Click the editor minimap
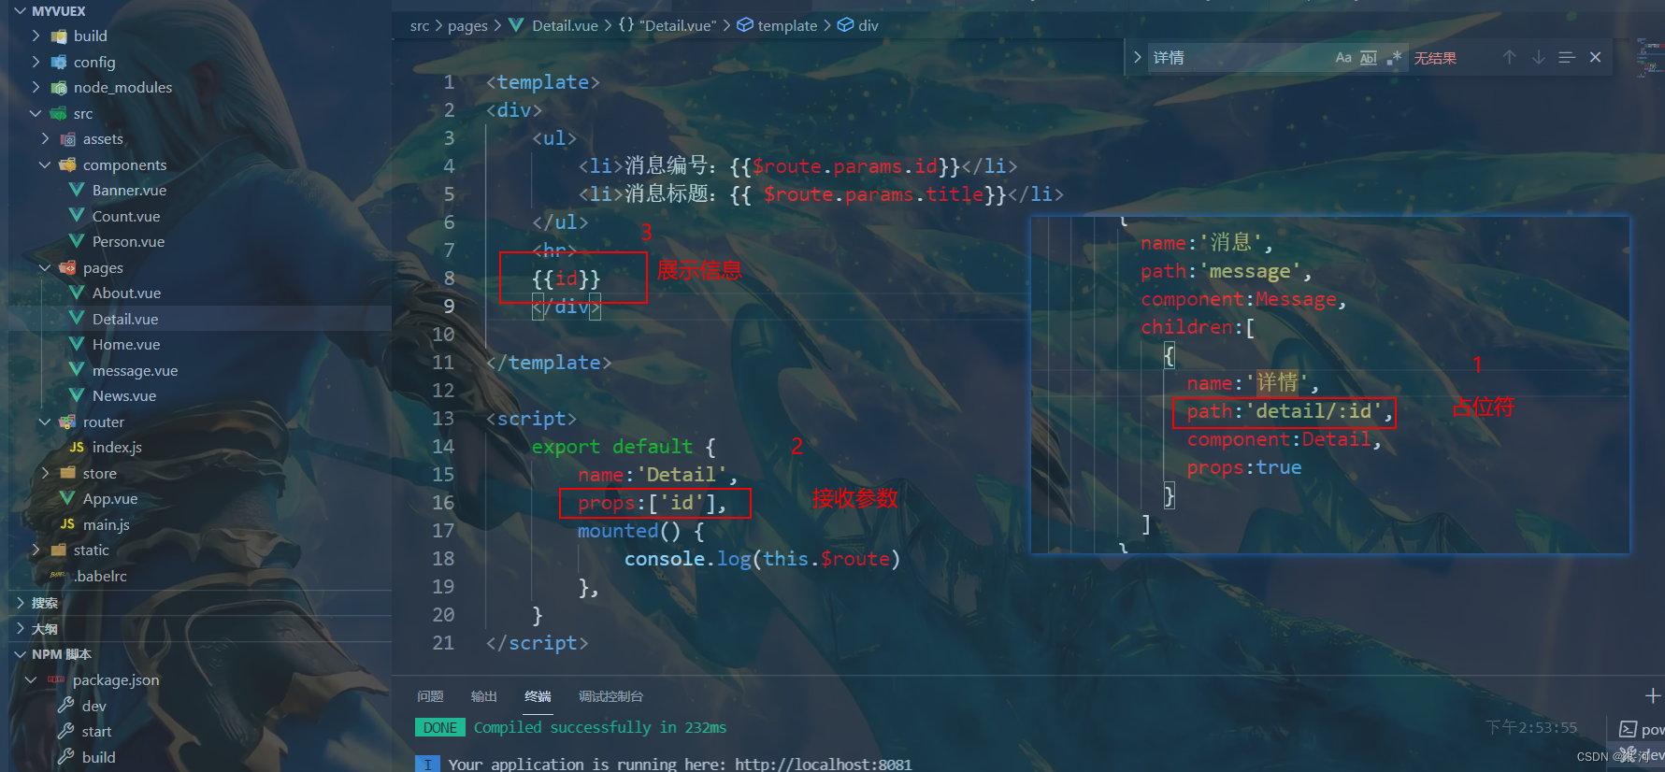The width and height of the screenshot is (1665, 772). (x=1650, y=58)
